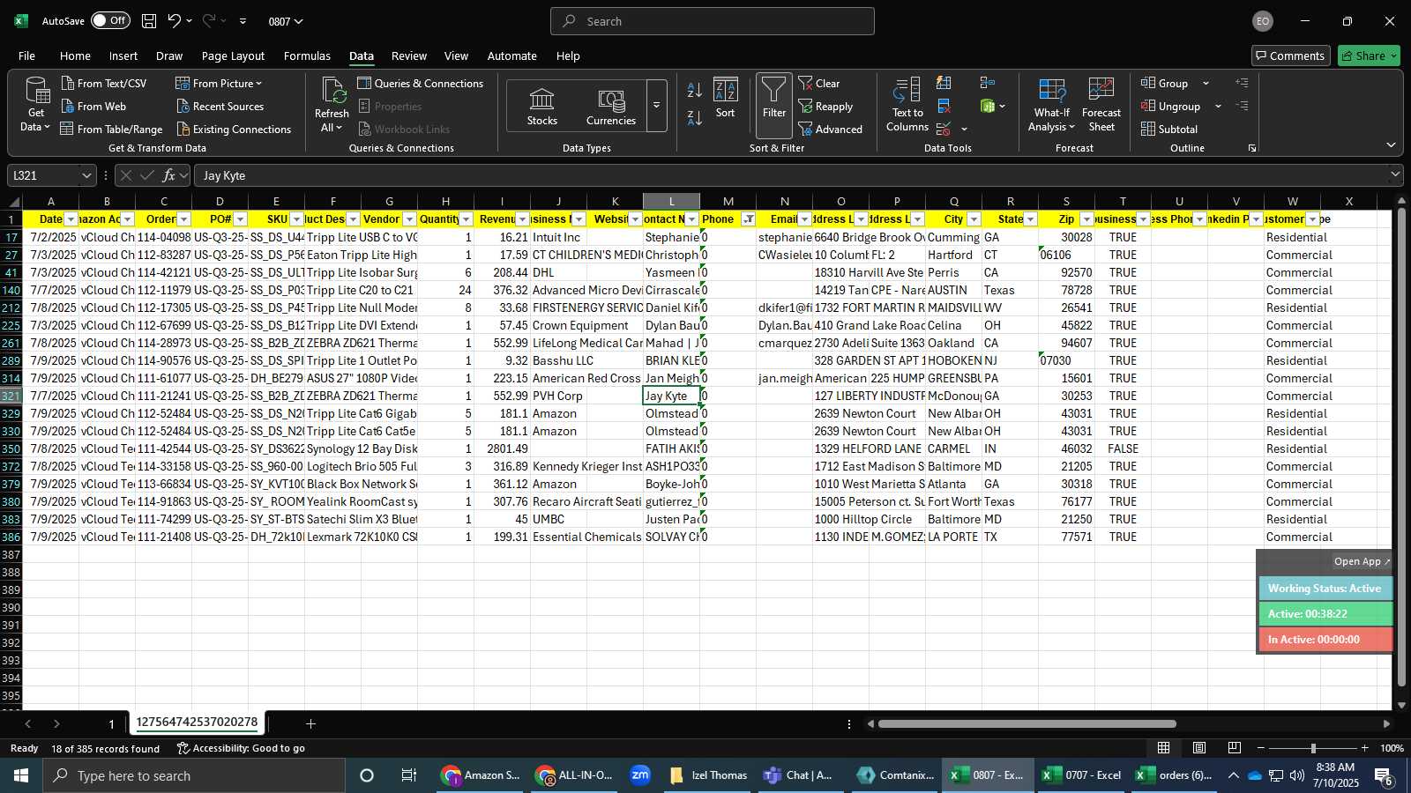Click the Remove Duplicates icon

point(944,106)
